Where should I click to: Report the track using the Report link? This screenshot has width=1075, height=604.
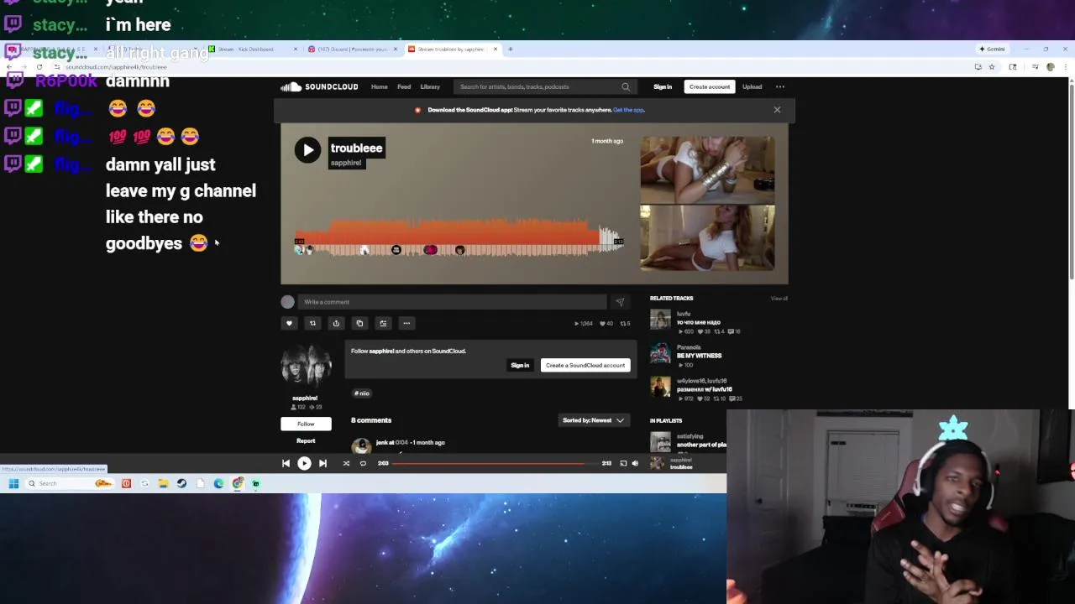pyautogui.click(x=306, y=440)
